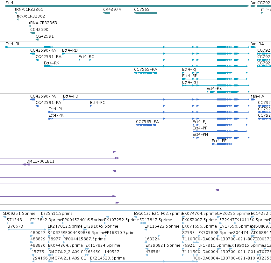The width and height of the screenshot is (271, 263).
Task: Select the Ect4-RG transcript label
Action: pyautogui.click(x=86, y=57)
